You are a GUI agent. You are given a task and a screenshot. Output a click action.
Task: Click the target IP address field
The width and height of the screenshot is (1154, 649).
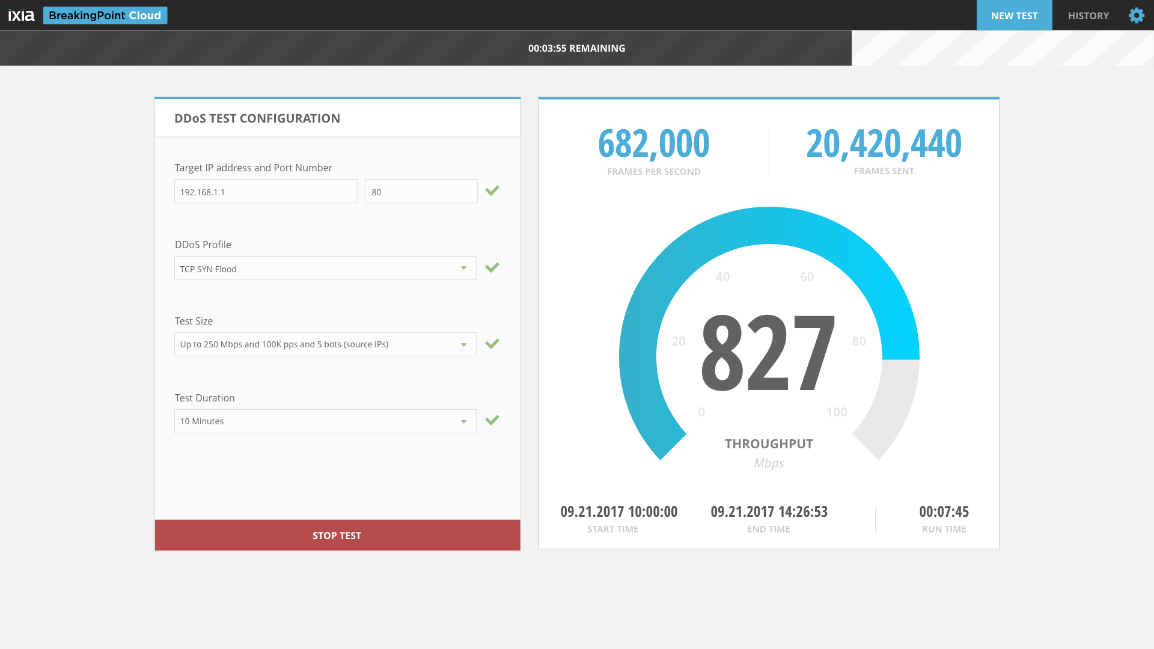(266, 192)
